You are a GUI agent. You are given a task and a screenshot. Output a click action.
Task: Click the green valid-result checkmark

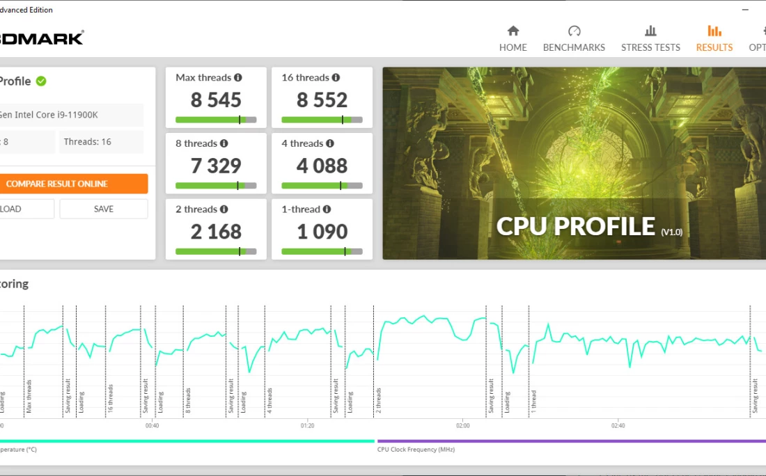coord(41,81)
